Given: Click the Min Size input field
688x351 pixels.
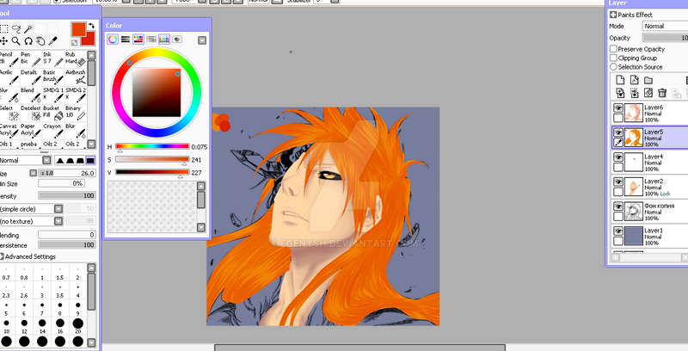Looking at the screenshot, I should click(x=61, y=183).
